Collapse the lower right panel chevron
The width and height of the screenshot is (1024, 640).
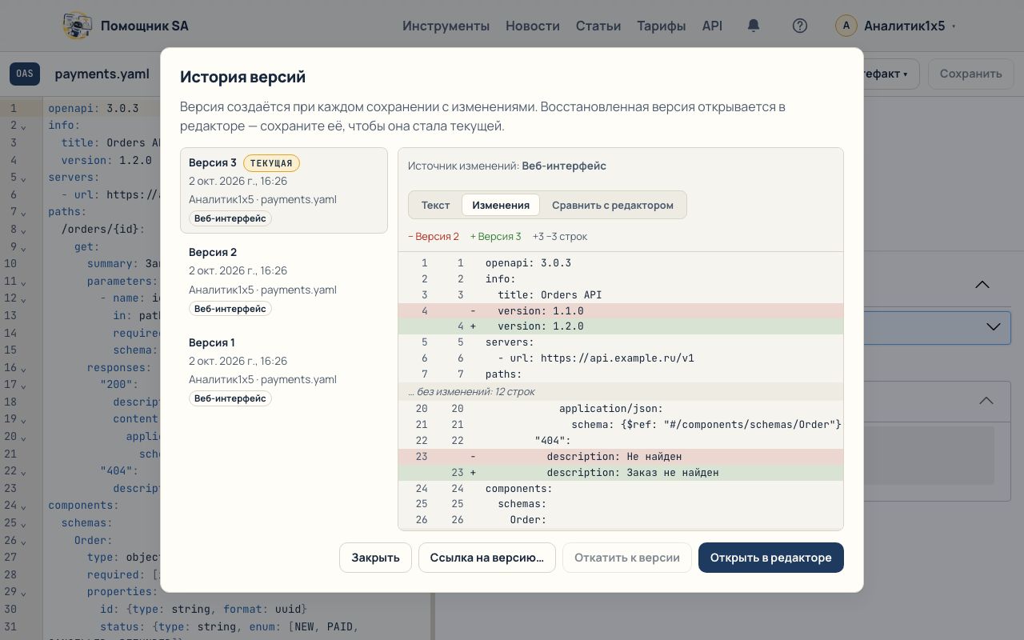(x=986, y=400)
